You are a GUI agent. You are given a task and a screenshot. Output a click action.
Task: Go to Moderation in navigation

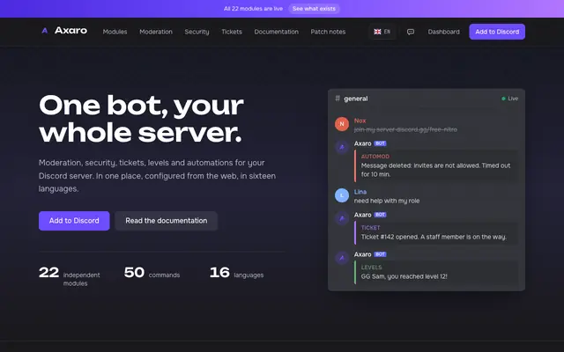[x=156, y=32]
